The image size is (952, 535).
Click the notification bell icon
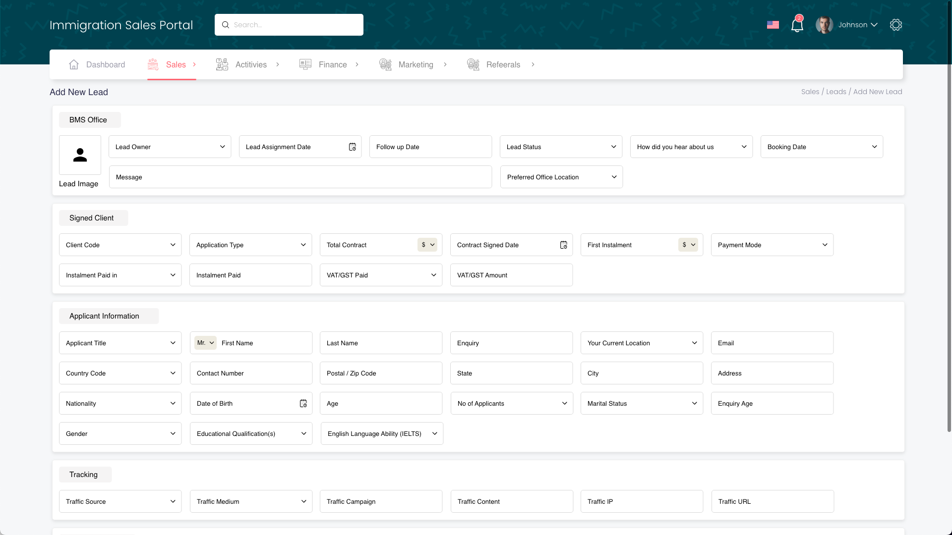click(x=797, y=25)
